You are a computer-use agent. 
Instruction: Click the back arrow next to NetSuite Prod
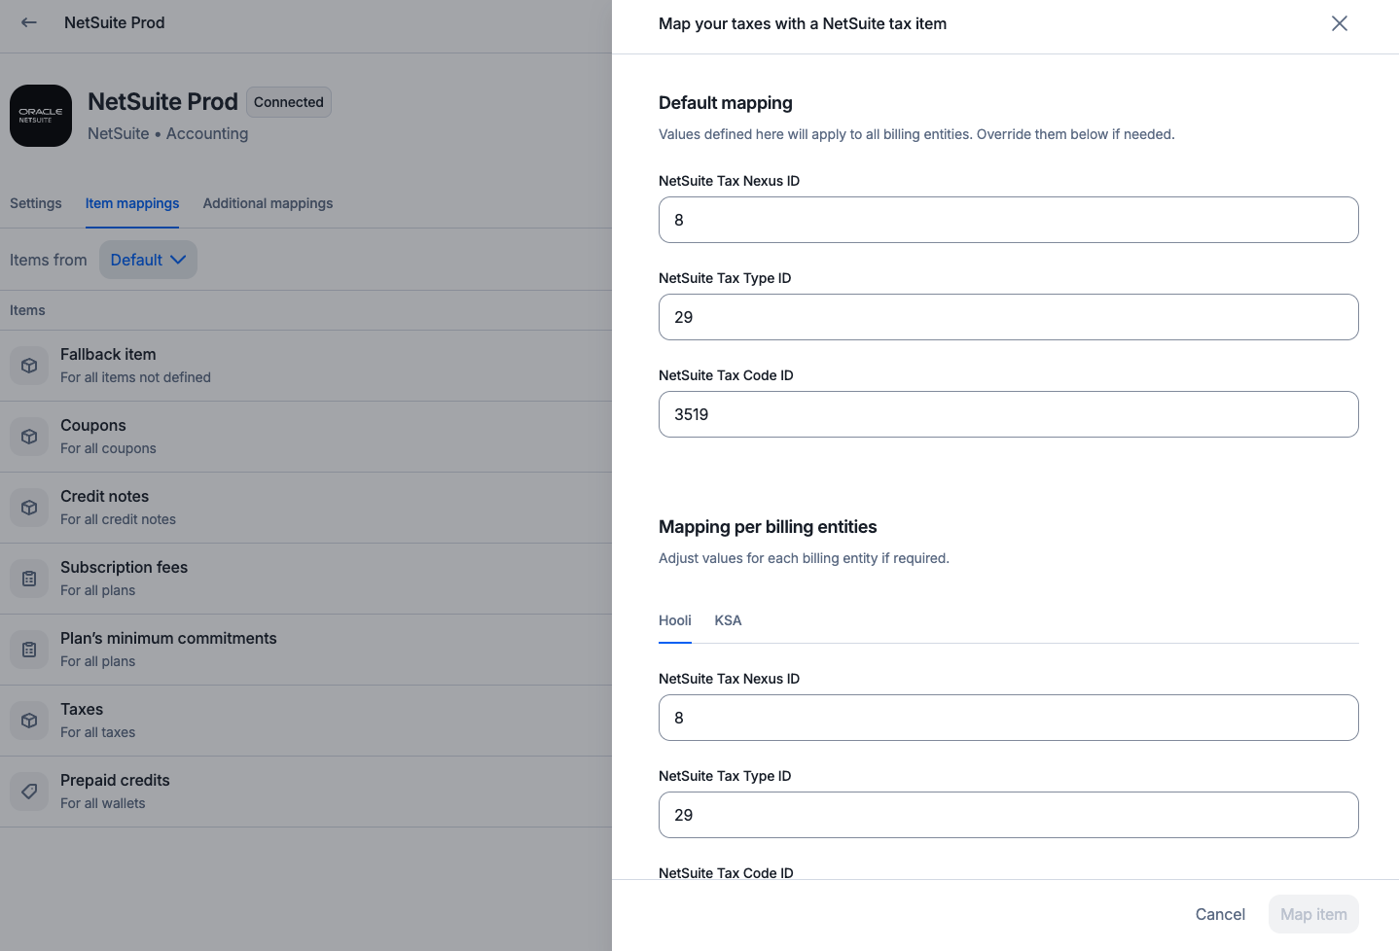[29, 22]
